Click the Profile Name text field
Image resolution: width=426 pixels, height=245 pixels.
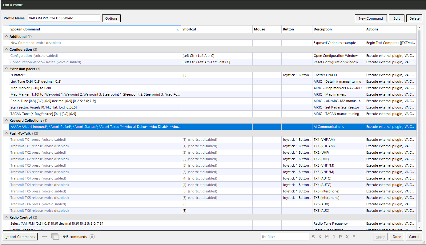(64, 18)
